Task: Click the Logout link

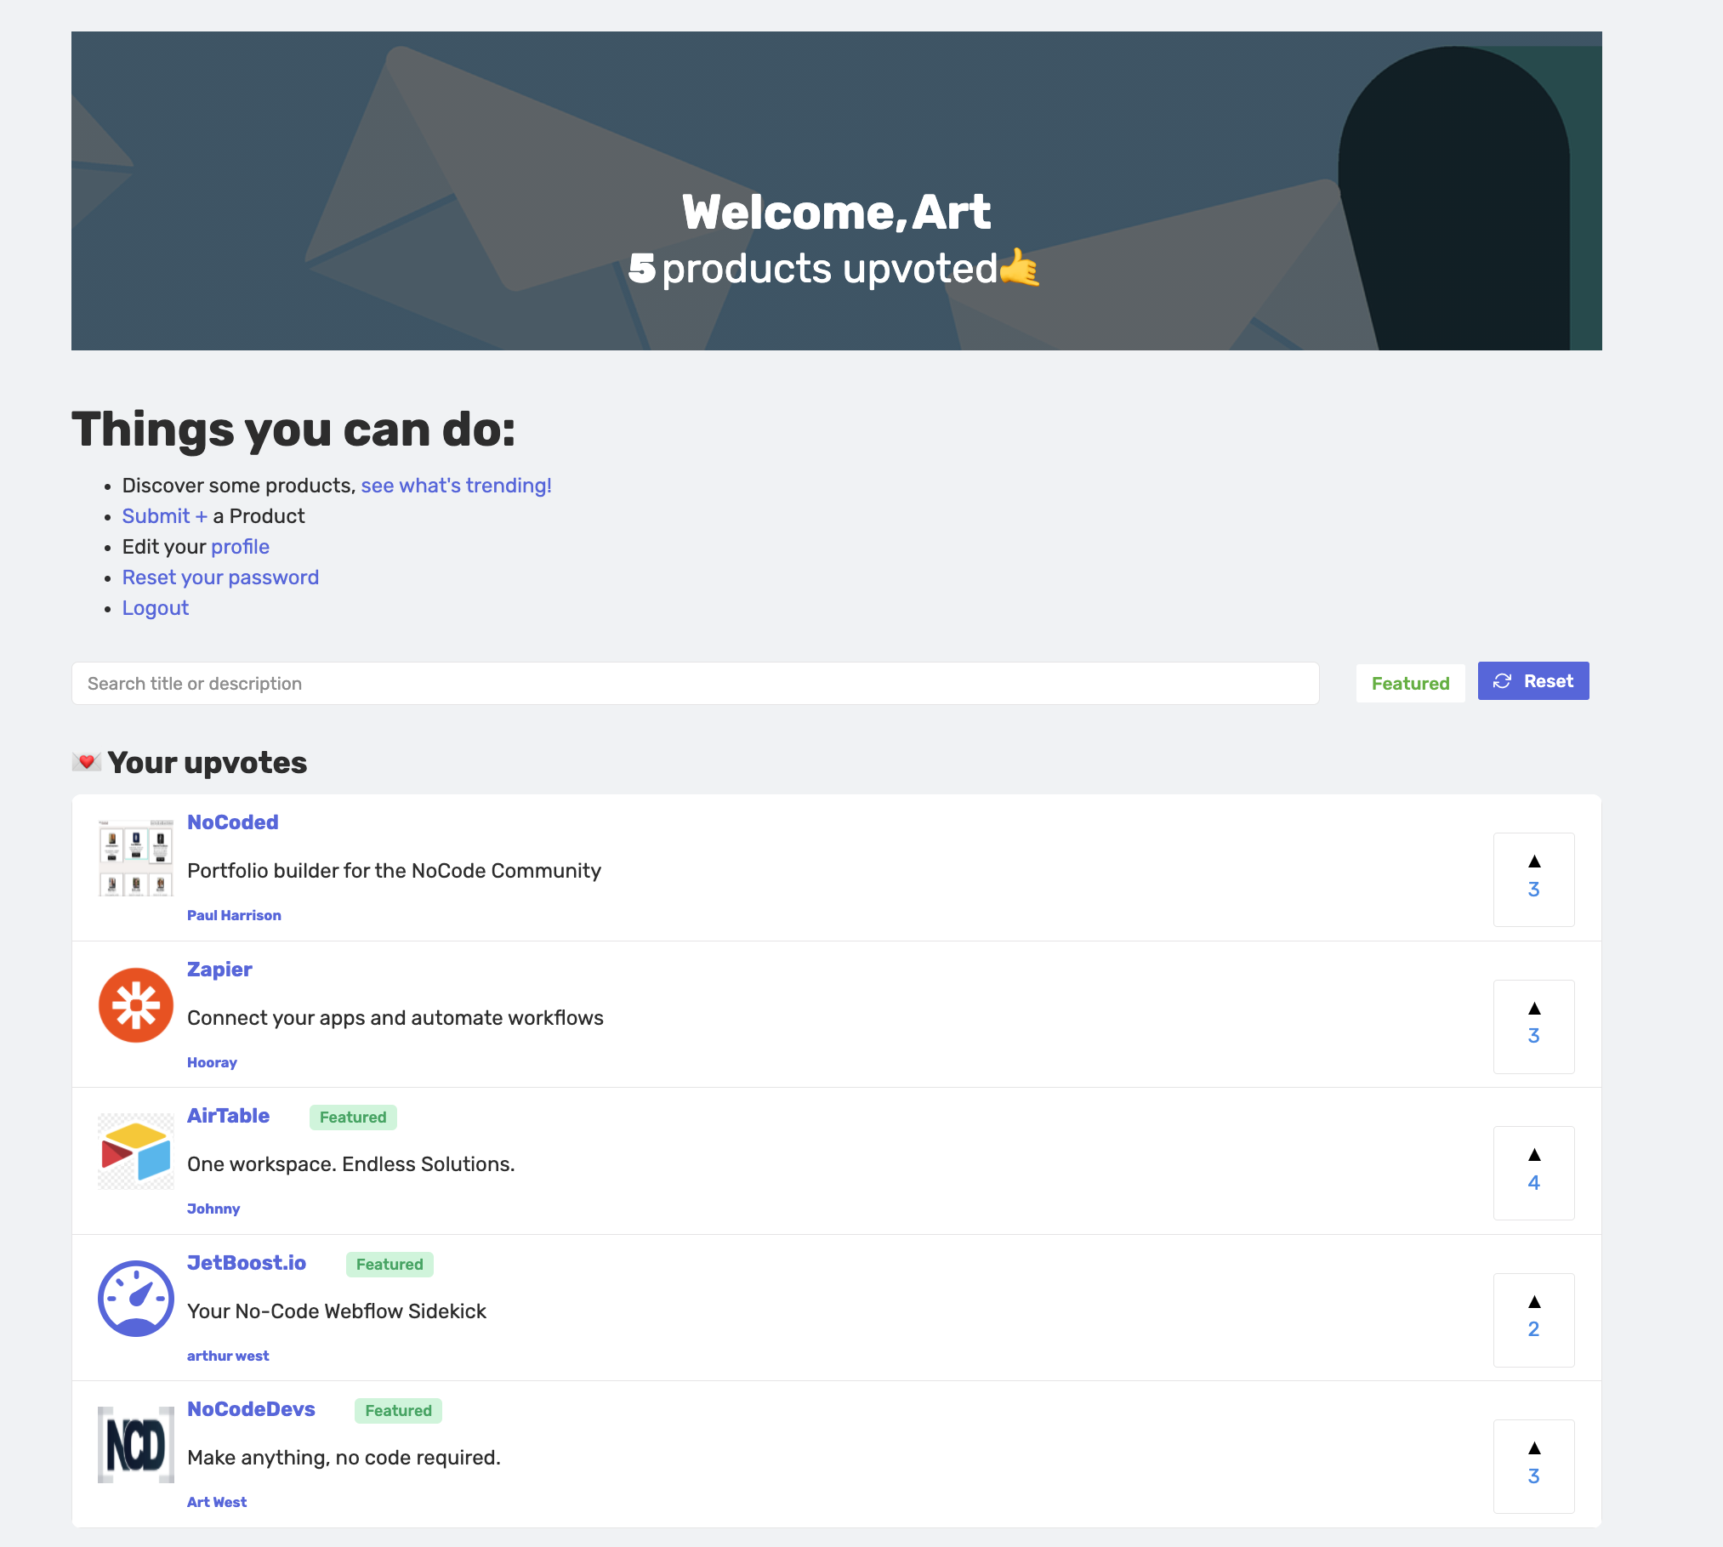Action: (156, 608)
